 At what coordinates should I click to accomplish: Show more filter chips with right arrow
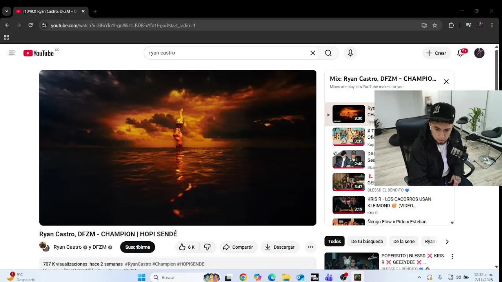pyautogui.click(x=447, y=242)
